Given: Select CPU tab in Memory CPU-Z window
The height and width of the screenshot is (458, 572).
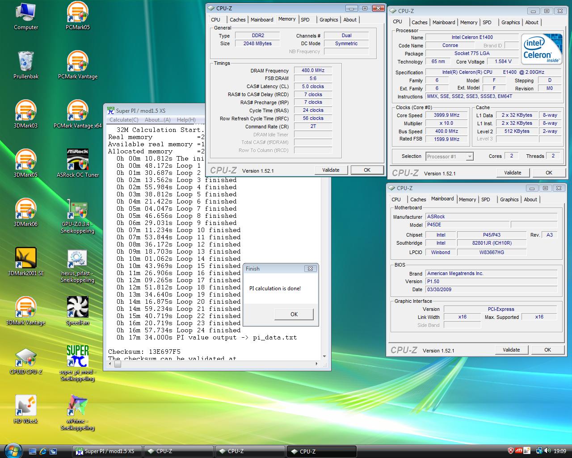Looking at the screenshot, I should pos(216,20).
